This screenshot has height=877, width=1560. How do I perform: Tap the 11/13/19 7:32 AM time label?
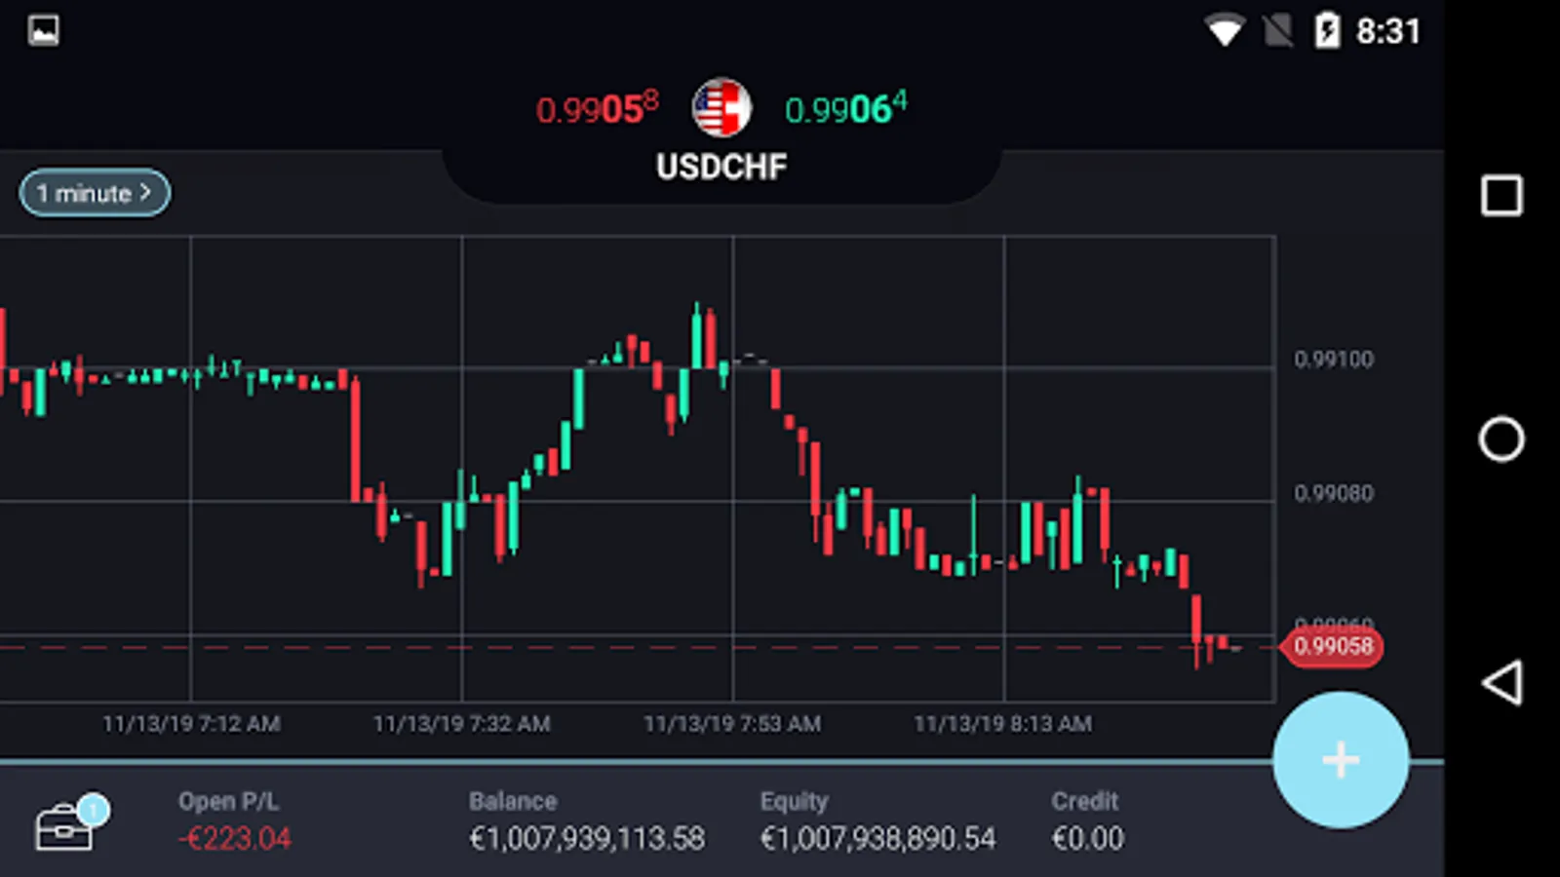[462, 724]
